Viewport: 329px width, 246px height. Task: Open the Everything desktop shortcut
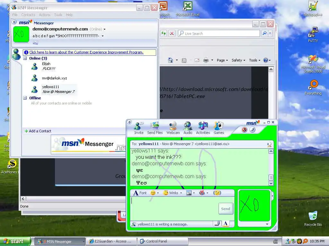313,87
